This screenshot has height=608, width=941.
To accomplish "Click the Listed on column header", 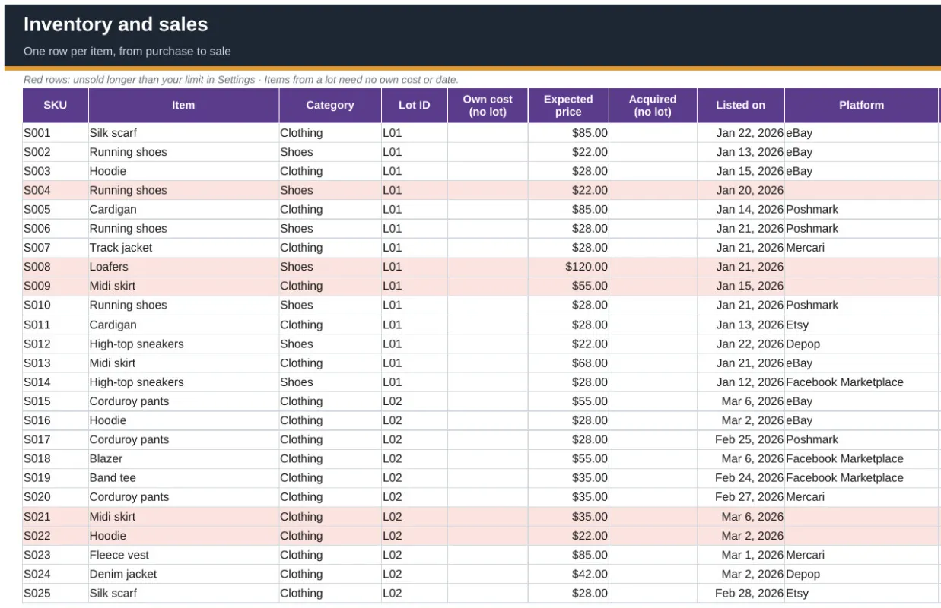I will click(740, 106).
